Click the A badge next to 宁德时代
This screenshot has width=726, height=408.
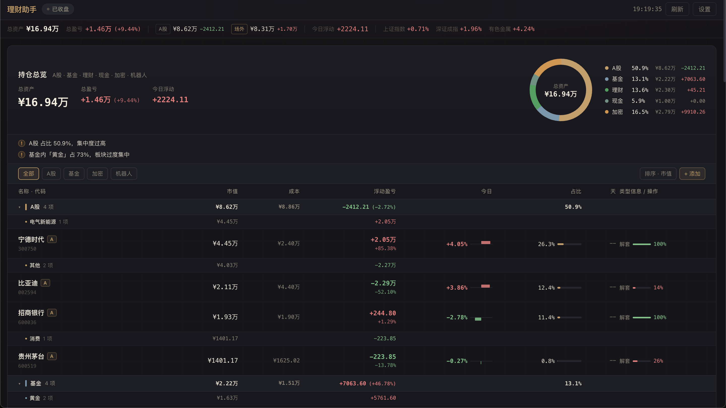[x=52, y=239]
